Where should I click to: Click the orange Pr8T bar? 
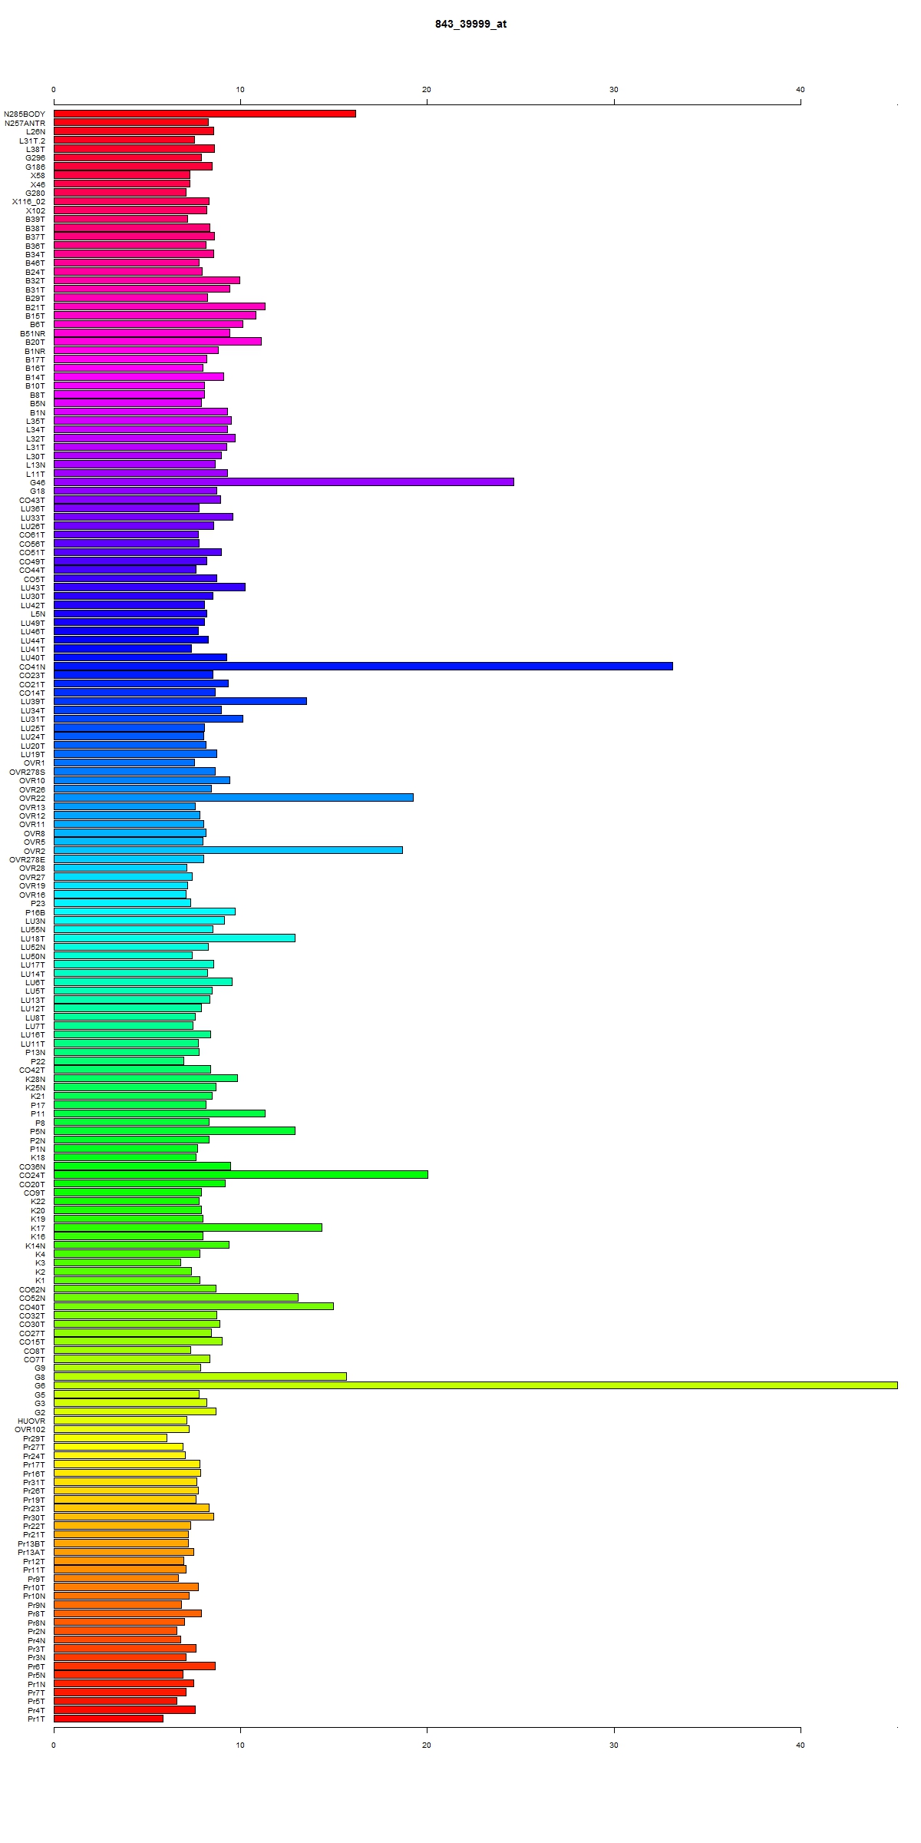click(x=127, y=1613)
